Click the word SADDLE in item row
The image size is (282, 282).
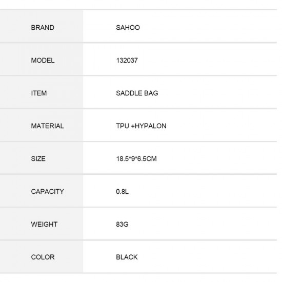(129, 93)
